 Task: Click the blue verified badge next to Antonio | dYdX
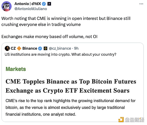point(44,4)
